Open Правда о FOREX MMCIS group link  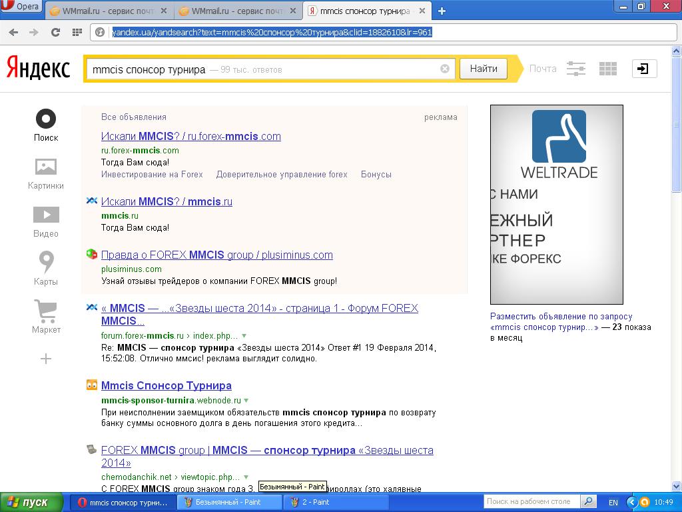(x=217, y=255)
